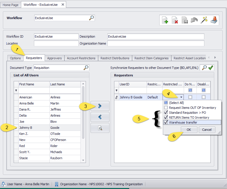
Task: Click OK in the dropdown popup
Action: coord(189,130)
